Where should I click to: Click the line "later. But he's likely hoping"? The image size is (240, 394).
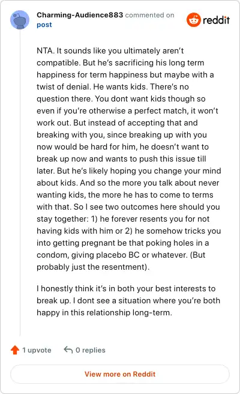coord(129,171)
